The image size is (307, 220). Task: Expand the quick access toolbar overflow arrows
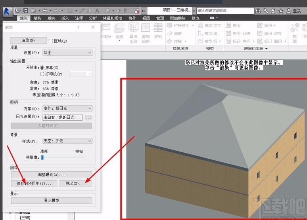click(x=144, y=11)
